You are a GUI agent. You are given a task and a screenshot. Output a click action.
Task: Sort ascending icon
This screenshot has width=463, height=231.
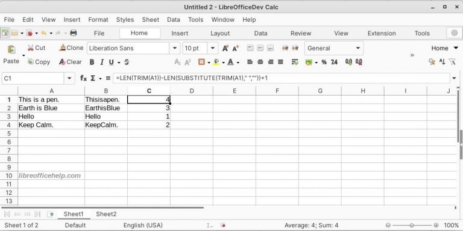(442, 62)
